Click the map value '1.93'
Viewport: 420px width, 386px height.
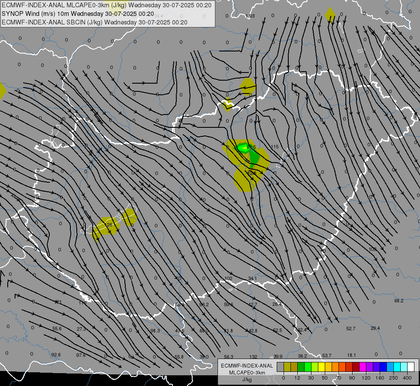[x=250, y=16]
